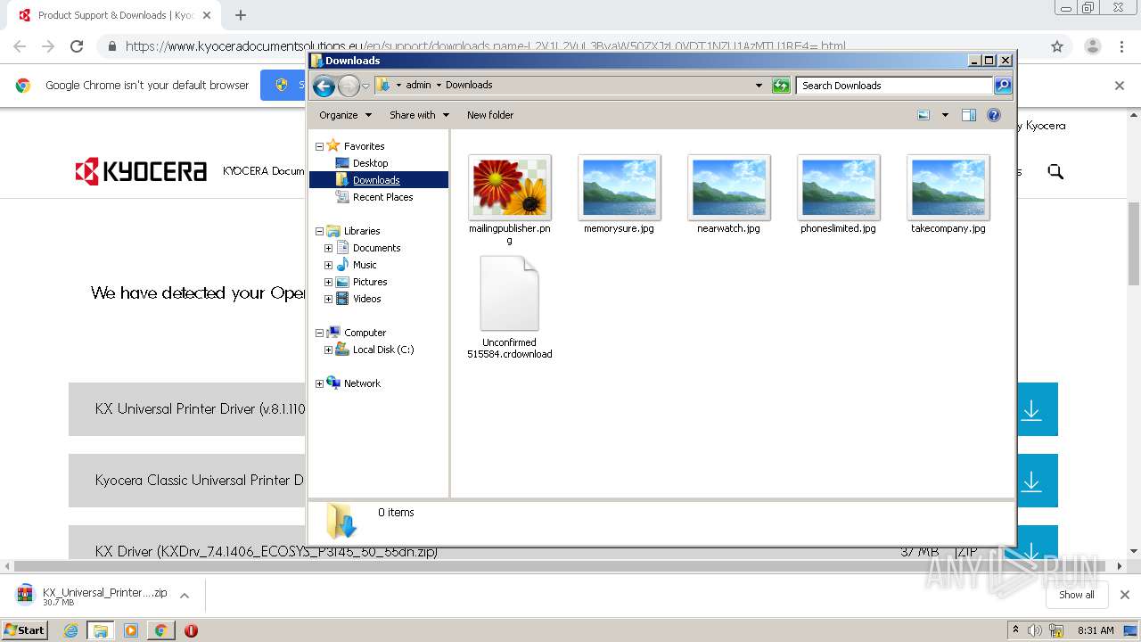The height and width of the screenshot is (642, 1141).
Task: Click Chrome's back navigation arrow
Action: point(20,46)
